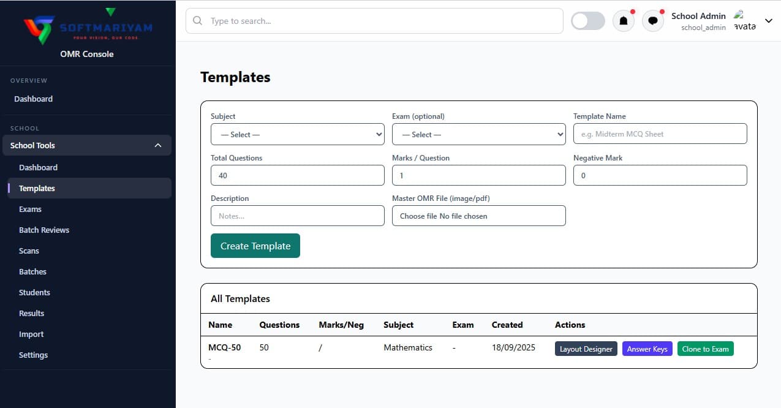Click the Template Name input field
This screenshot has width=781, height=408.
660,134
